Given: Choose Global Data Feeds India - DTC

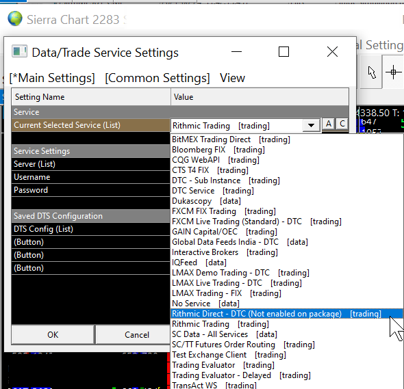Looking at the screenshot, I should (x=287, y=242).
